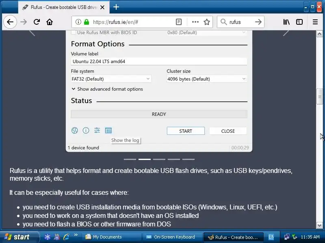Click Rufus language globe icon
Screen dimensions: 325x243
click(x=75, y=130)
